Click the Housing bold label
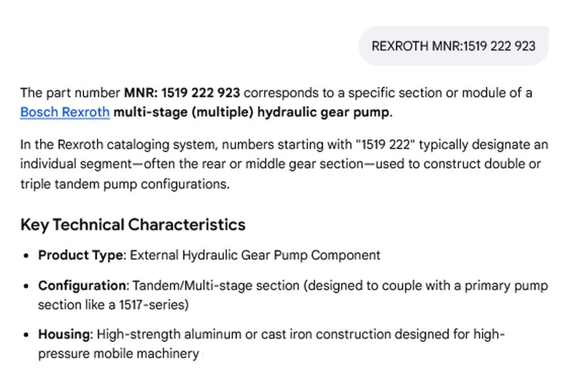The width and height of the screenshot is (567, 377). pos(65,334)
